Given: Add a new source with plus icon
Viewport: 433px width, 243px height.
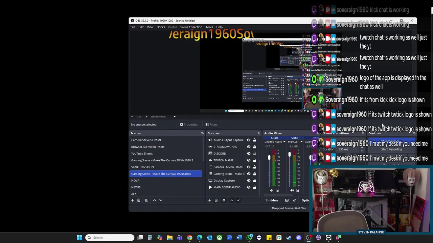Looking at the screenshot, I should (x=209, y=200).
